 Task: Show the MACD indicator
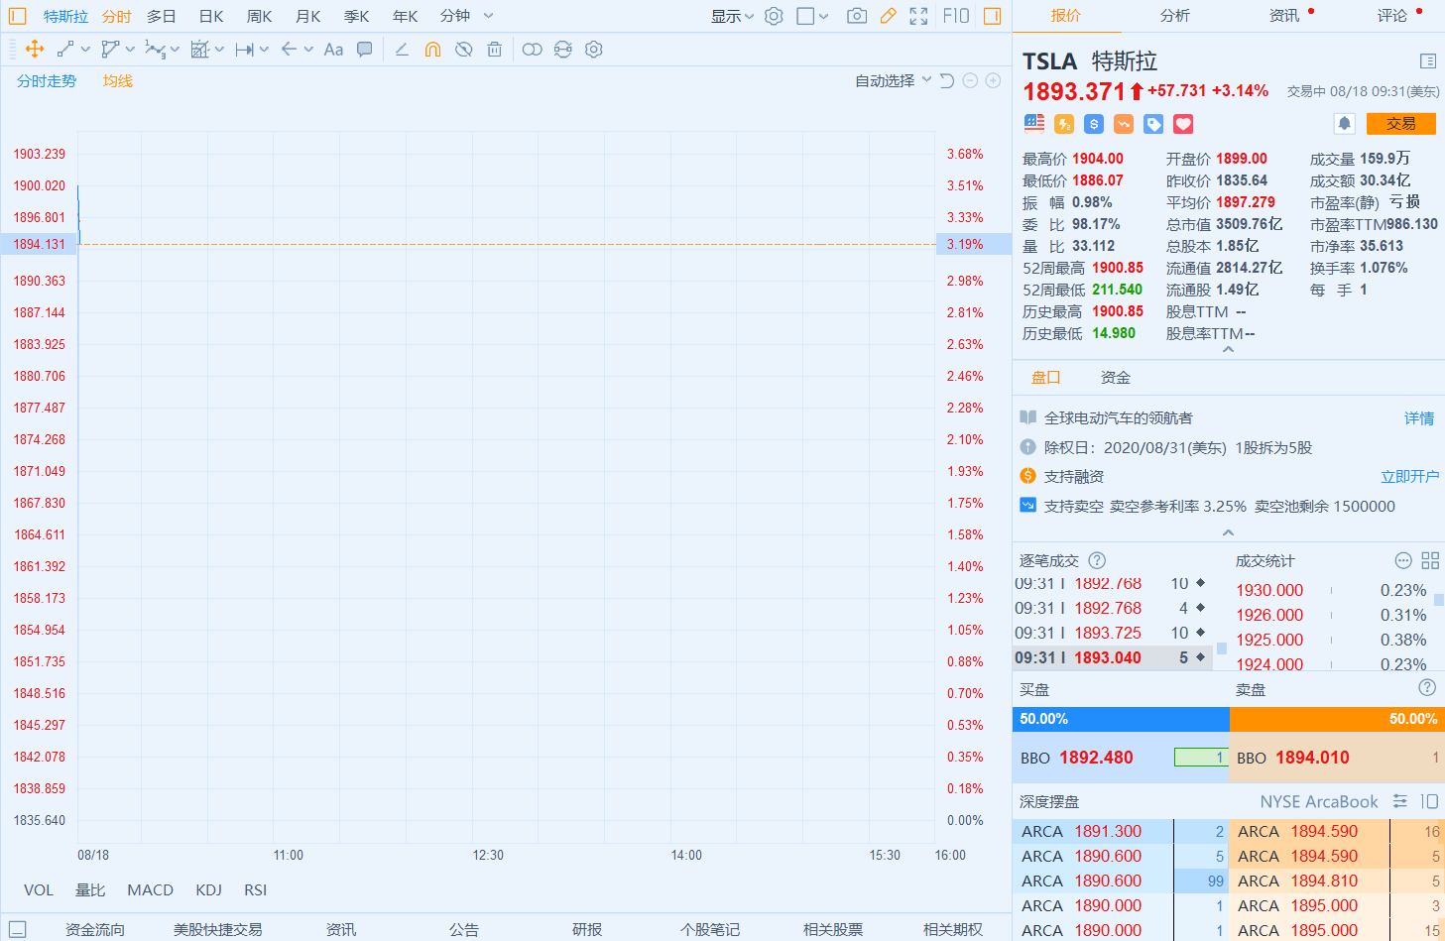151,889
